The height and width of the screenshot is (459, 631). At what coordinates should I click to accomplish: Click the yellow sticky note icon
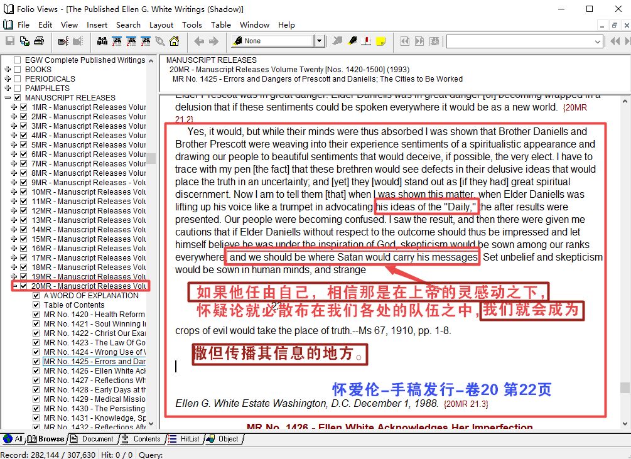pos(380,41)
